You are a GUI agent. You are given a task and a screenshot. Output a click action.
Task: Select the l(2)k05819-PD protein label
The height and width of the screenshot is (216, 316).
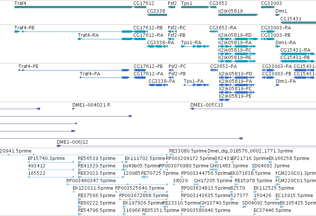click(x=235, y=74)
